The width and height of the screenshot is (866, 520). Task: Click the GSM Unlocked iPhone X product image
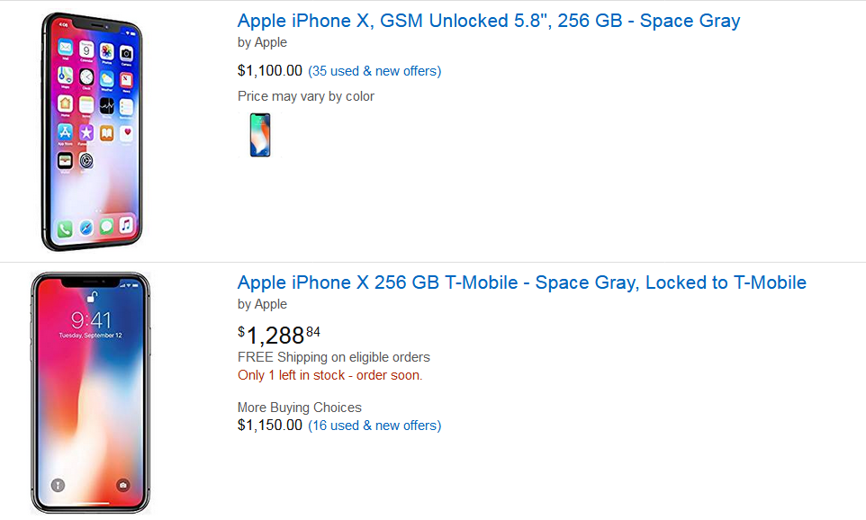click(x=93, y=131)
